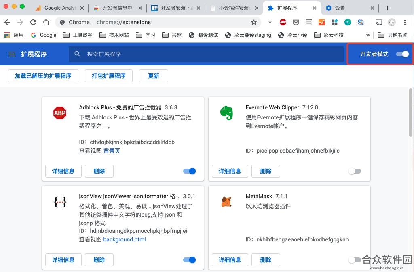Click the 更新 button
The image size is (414, 272).
[153, 76]
